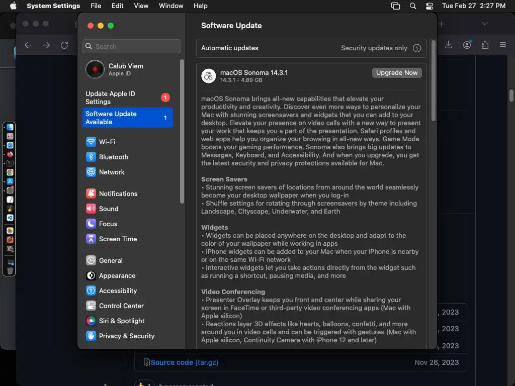Open Control Center settings
The height and width of the screenshot is (386, 515).
coord(115,306)
